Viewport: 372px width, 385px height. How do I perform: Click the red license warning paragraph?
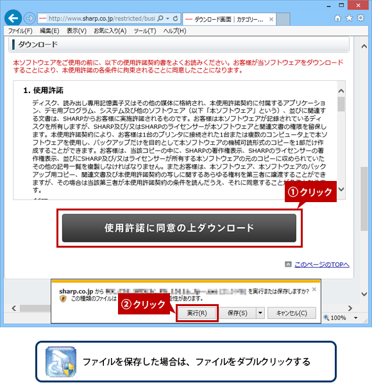pos(178,66)
